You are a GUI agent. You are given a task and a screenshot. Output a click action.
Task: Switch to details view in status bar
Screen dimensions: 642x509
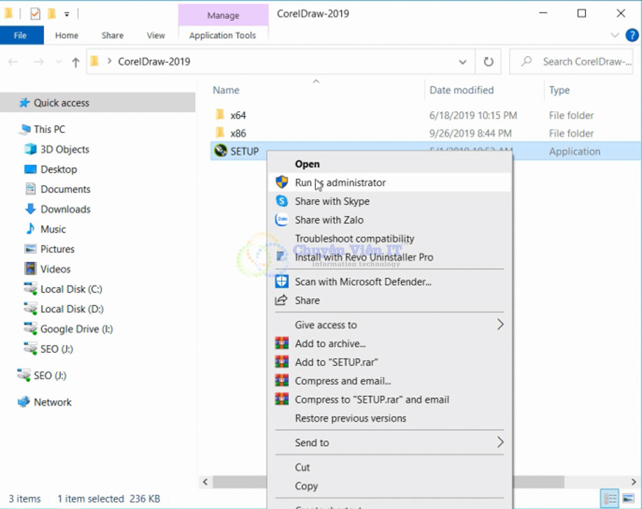click(608, 499)
